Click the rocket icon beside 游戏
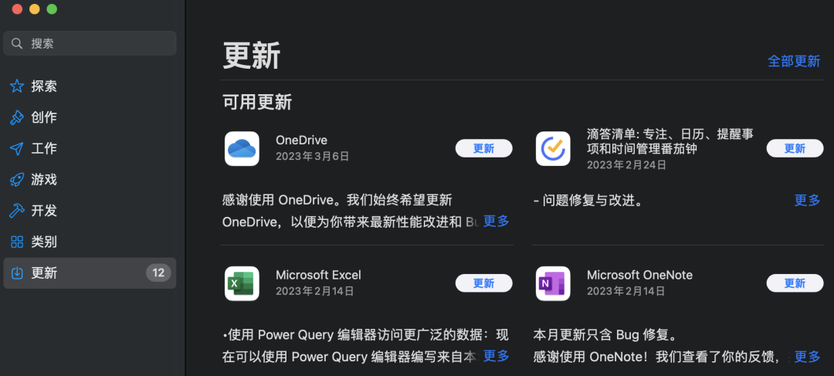834x376 pixels. (17, 180)
